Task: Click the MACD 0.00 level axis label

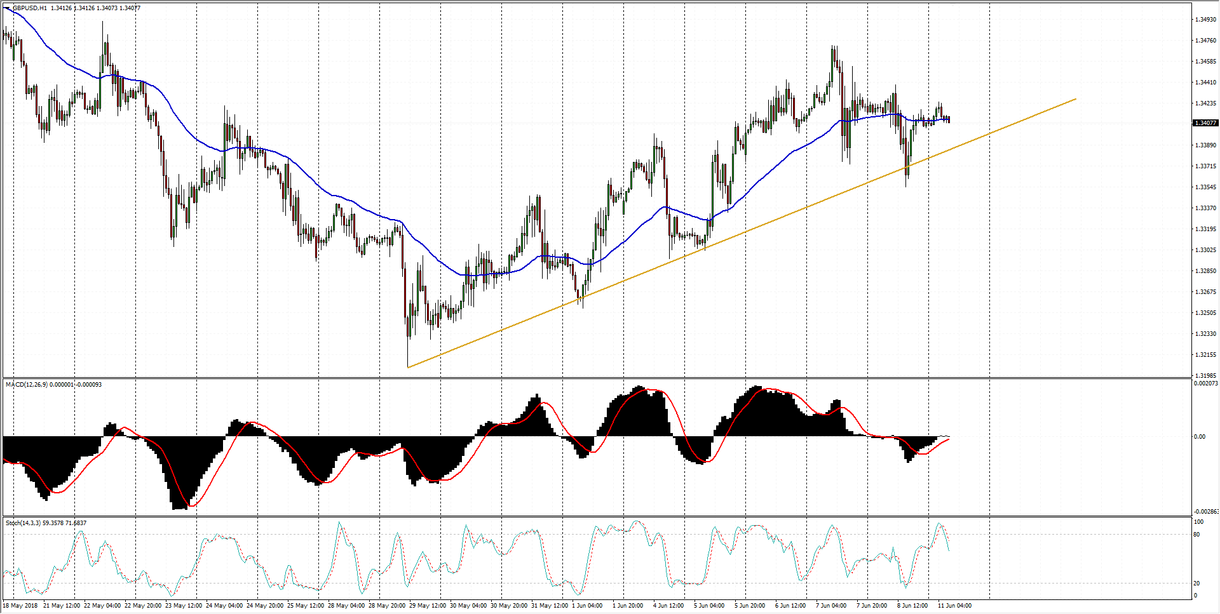Action: tap(1199, 437)
